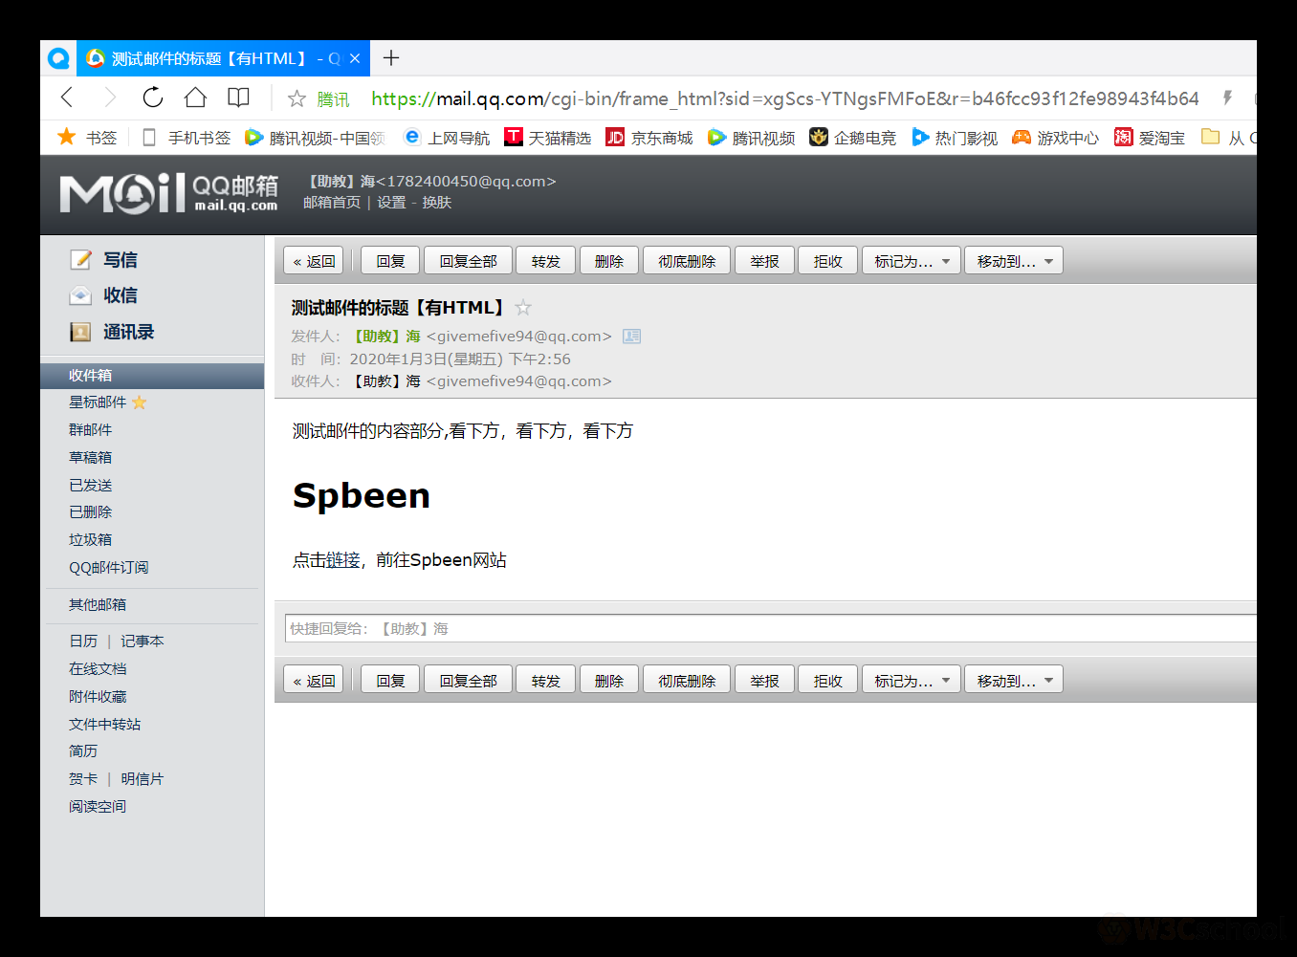
Task: Click the 快捷回复 quick reply field
Action: 770,629
